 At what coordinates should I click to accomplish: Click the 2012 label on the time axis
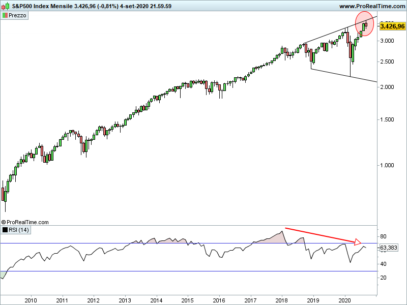[x=93, y=300]
